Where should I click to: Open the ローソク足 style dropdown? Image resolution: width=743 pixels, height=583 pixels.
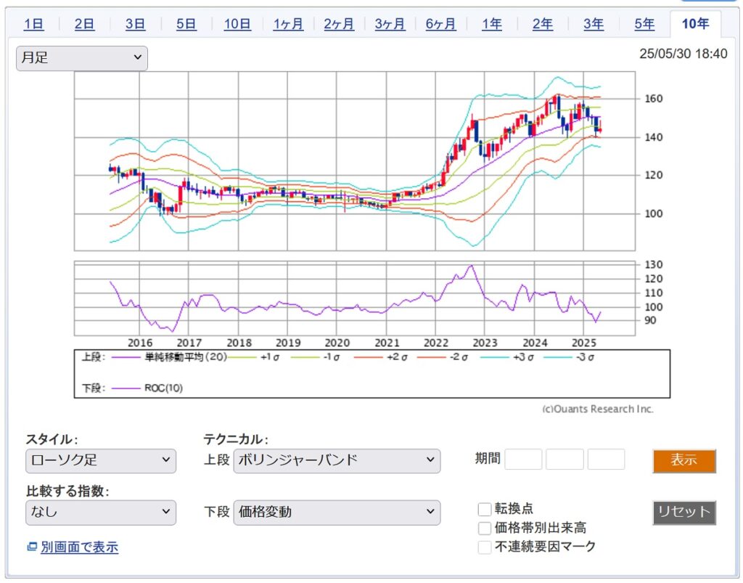[101, 460]
